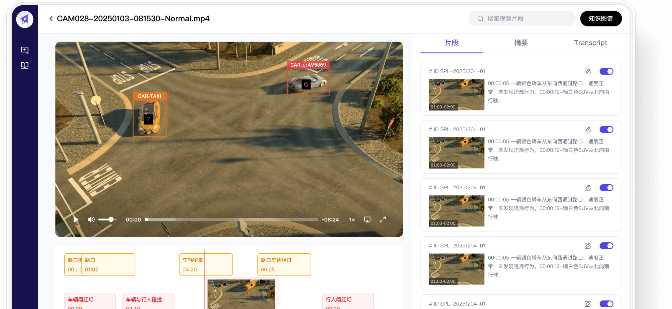Click the CAM028-20250103-081530-Normal.mp4 title
Image resolution: width=672 pixels, height=309 pixels.
click(133, 19)
